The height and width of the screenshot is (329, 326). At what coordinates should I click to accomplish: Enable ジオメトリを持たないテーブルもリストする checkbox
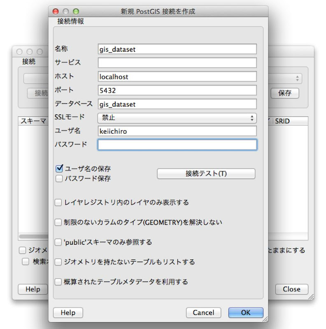coord(59,262)
